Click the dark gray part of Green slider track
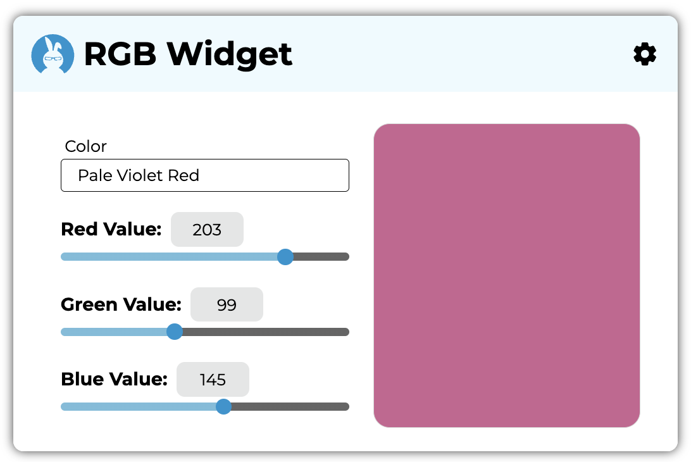This screenshot has height=462, width=691. tap(265, 332)
